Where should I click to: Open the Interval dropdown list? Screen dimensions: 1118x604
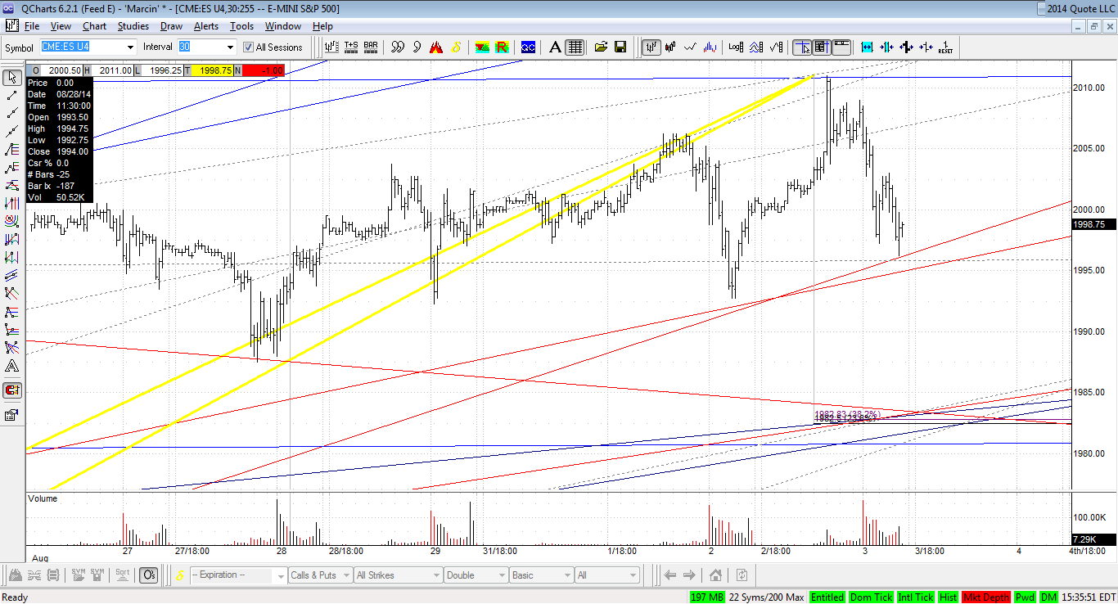click(229, 47)
